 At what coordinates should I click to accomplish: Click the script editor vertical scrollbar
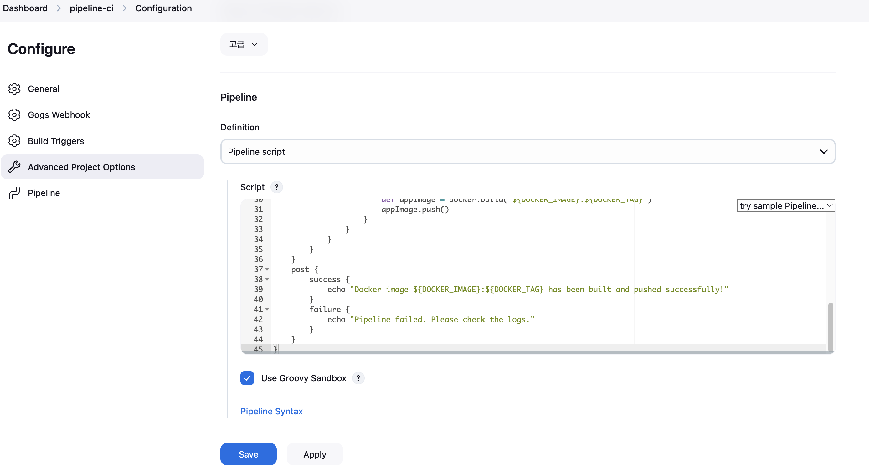coord(830,327)
